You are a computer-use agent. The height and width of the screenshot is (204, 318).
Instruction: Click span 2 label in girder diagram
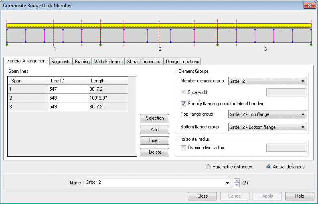pyautogui.click(x=160, y=49)
